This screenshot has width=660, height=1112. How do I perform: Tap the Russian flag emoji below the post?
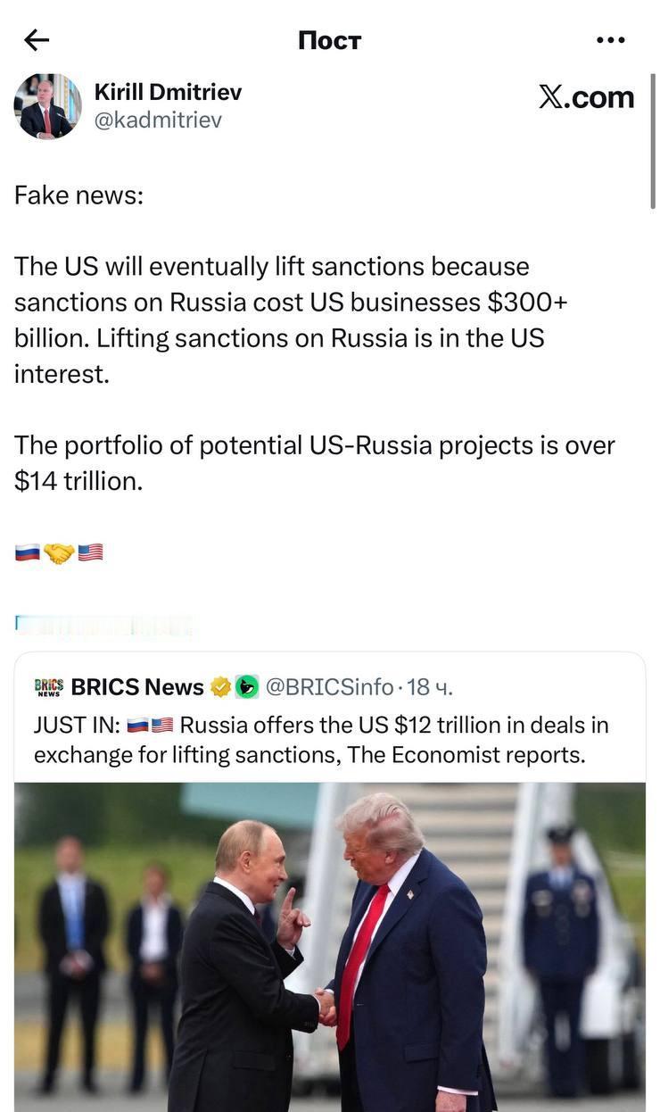tap(28, 553)
